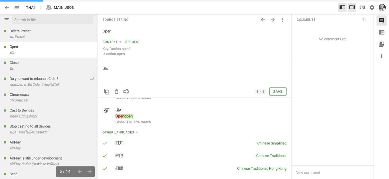This screenshot has width=389, height=179.
Task: Toggle the left sidebar panel visibility
Action: (x=343, y=8)
